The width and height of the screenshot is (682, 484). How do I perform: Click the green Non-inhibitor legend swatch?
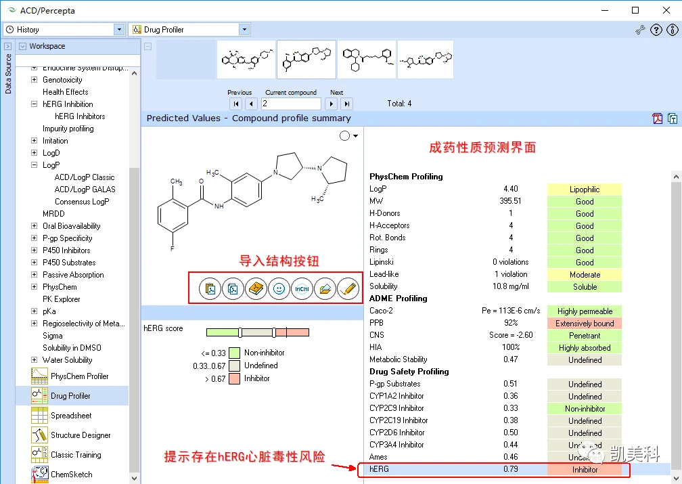click(x=234, y=353)
